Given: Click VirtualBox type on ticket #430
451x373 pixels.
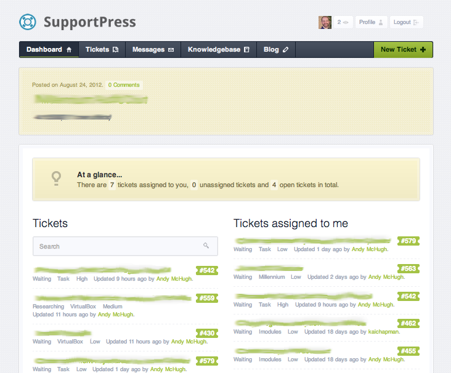Looking at the screenshot, I should [x=70, y=342].
